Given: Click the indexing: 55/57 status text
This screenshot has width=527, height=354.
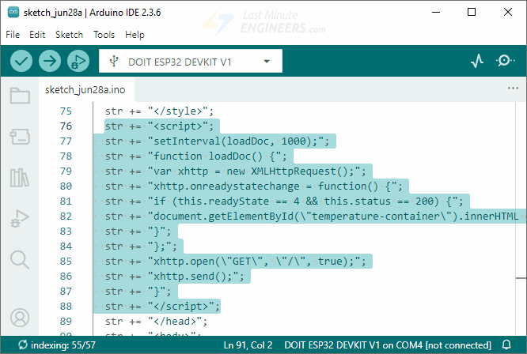Looking at the screenshot, I should [x=63, y=345].
